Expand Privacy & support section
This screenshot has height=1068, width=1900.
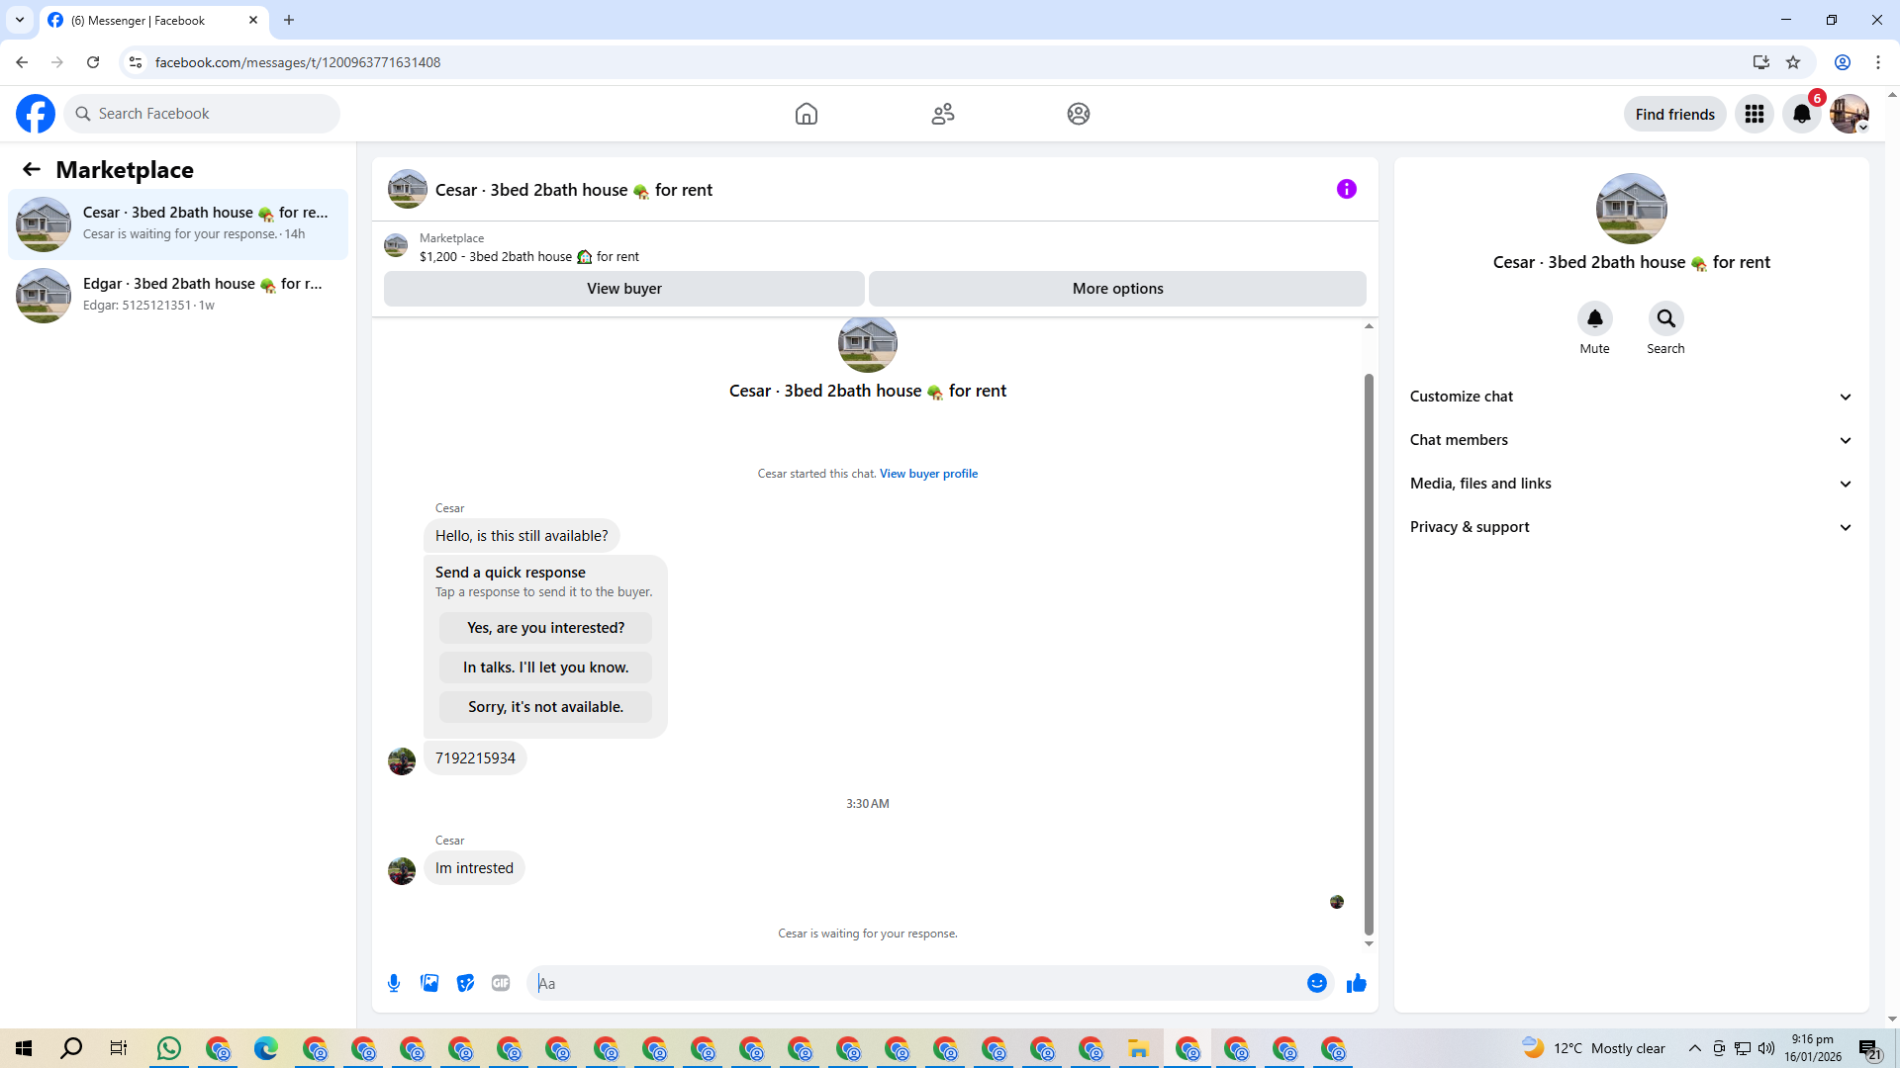1630,527
